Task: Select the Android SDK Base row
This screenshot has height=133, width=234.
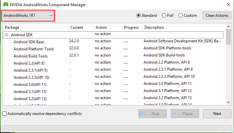Action: tap(113, 42)
